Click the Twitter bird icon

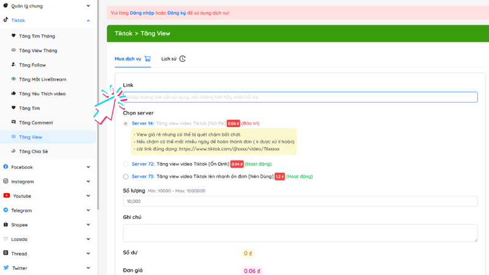[6, 268]
